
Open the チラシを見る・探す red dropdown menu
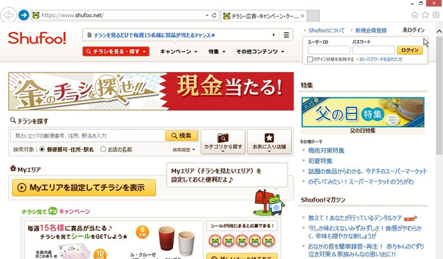[x=116, y=52]
